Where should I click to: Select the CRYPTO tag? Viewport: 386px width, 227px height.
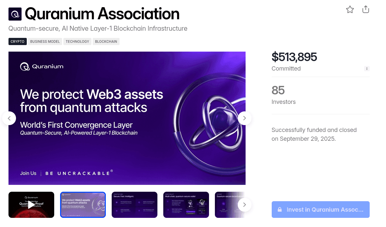point(17,41)
